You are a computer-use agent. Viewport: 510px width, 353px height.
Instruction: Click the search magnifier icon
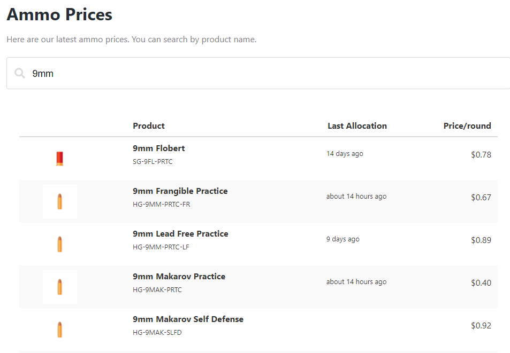tap(20, 73)
